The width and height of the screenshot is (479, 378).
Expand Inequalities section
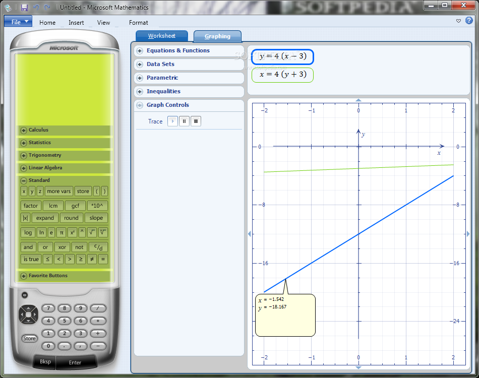[x=140, y=92]
